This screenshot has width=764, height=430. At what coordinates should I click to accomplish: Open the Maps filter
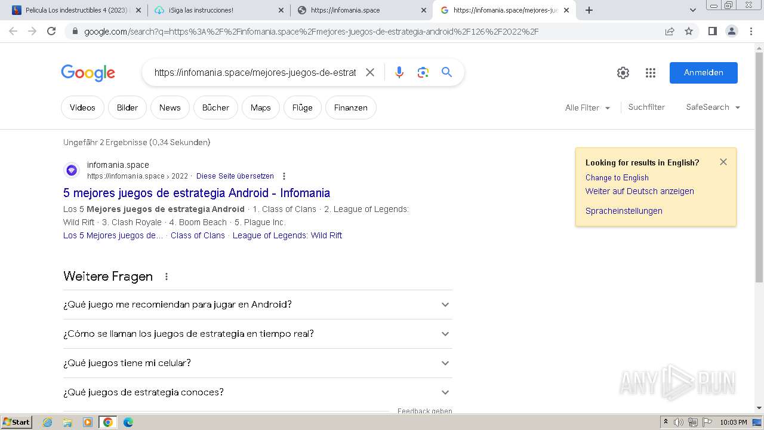(261, 107)
